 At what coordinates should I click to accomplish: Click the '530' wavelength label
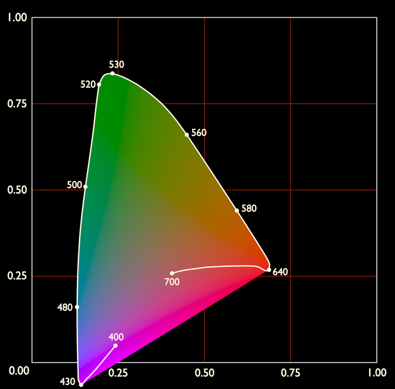tap(117, 65)
